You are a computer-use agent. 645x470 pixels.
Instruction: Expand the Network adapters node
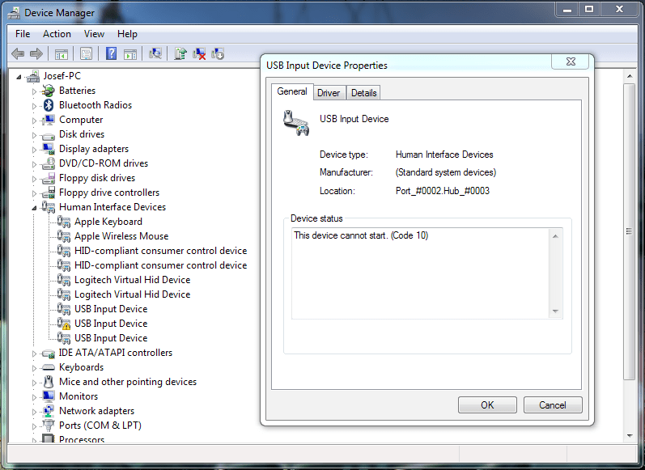pyautogui.click(x=34, y=412)
